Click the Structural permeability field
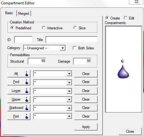The image size is (144, 137). (37, 61)
